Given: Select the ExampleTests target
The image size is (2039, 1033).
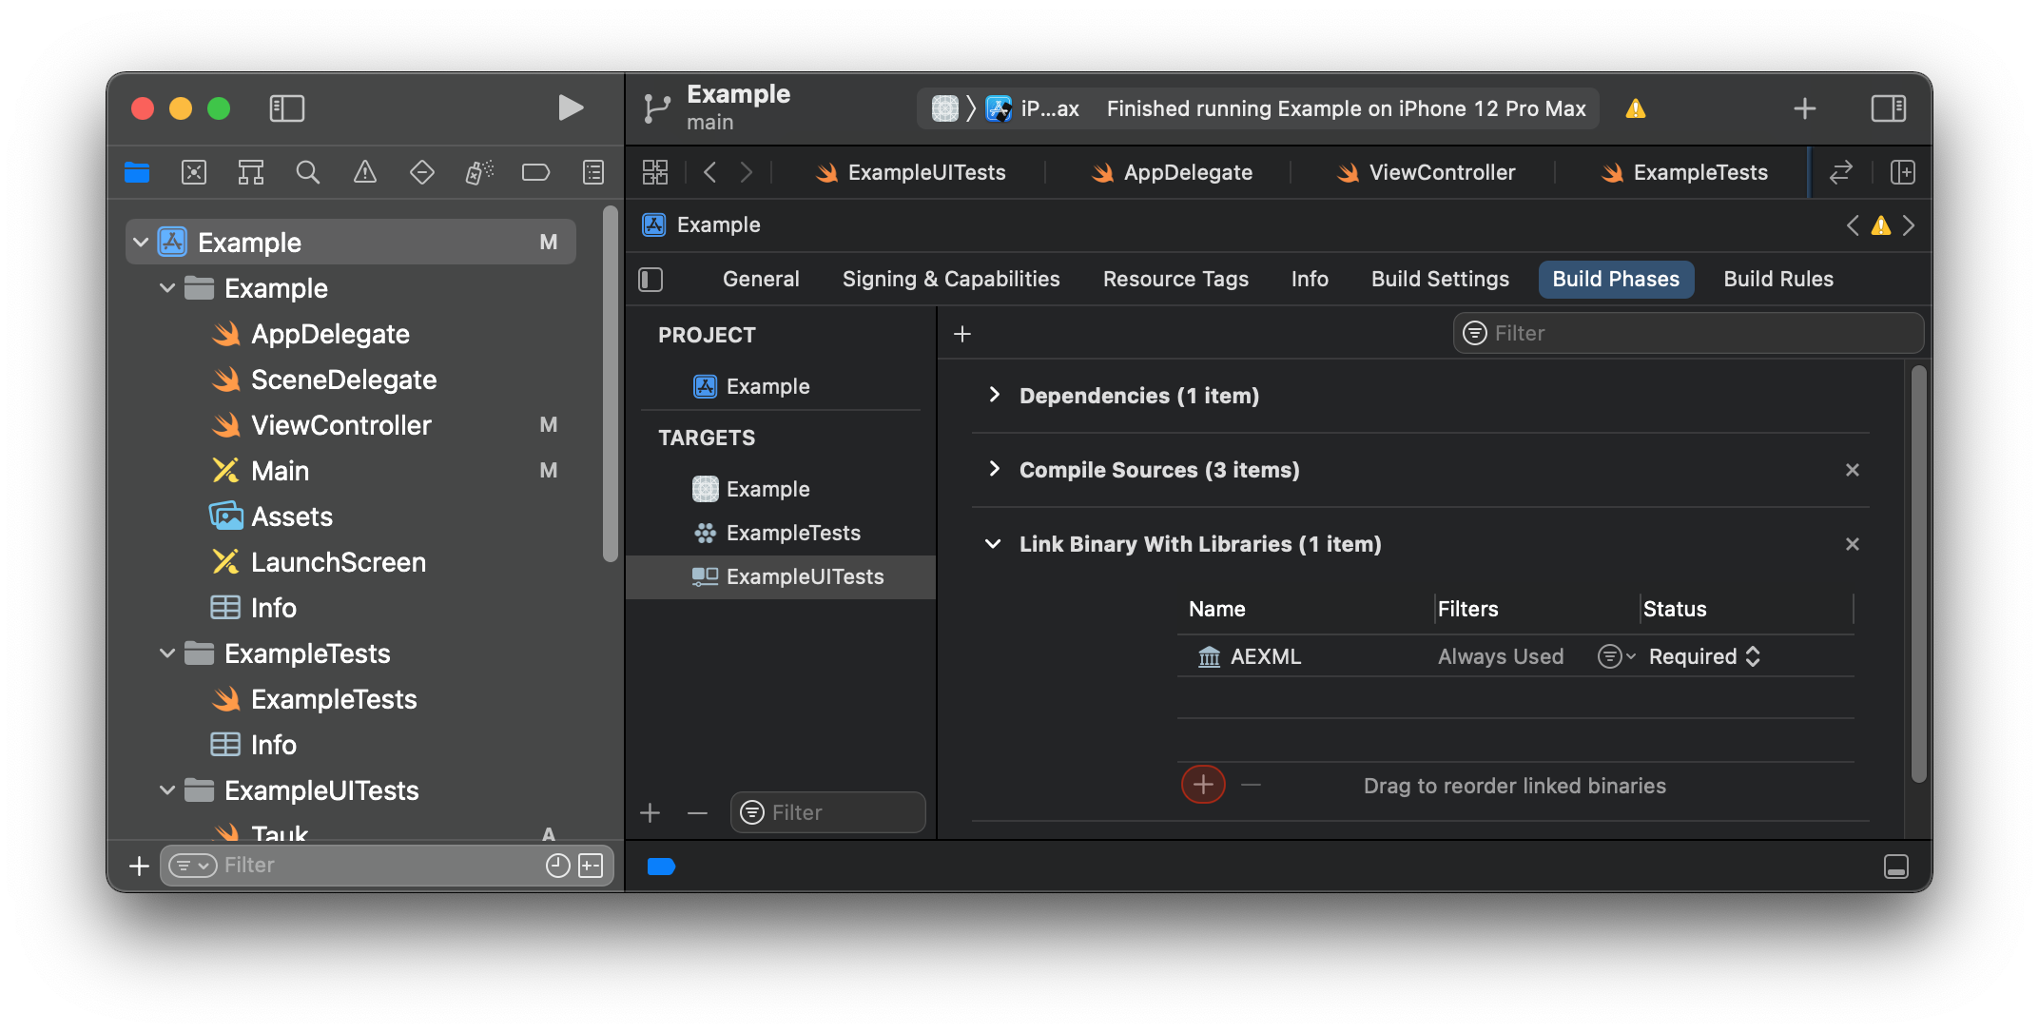Looking at the screenshot, I should [x=792, y=533].
